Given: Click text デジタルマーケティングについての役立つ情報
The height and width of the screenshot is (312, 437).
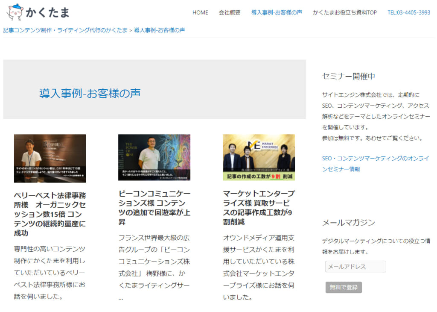Looking at the screenshot, I should (376, 247).
